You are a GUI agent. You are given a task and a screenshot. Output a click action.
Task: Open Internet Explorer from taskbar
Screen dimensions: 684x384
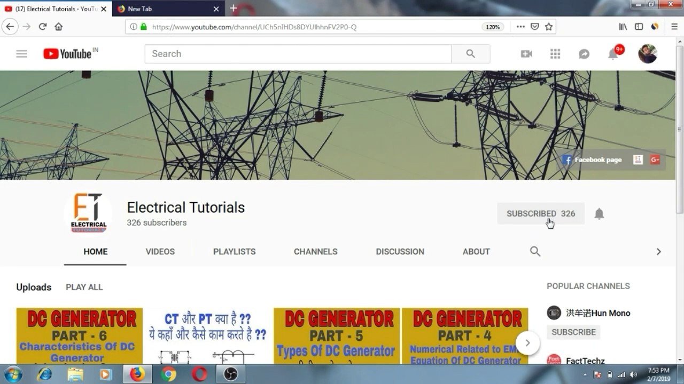(44, 374)
